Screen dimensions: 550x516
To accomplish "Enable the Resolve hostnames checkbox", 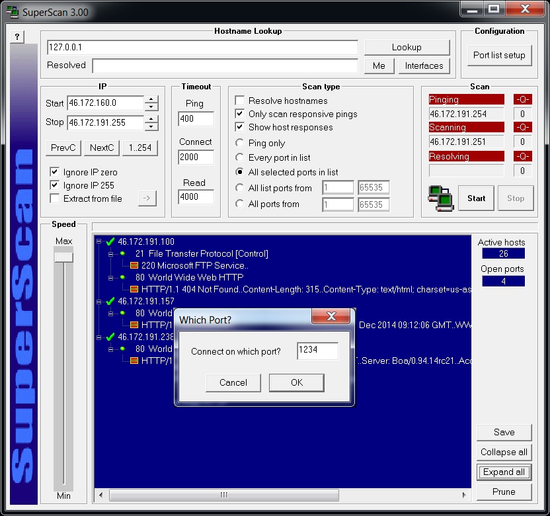I will point(239,101).
